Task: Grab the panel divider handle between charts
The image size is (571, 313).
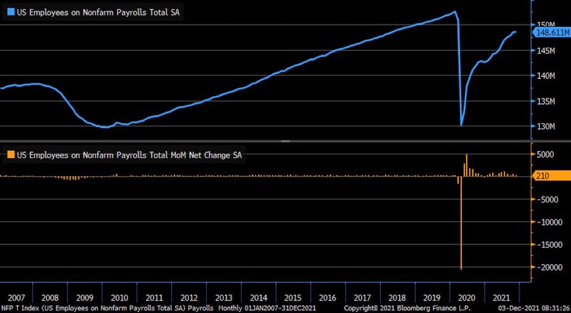Action: click(285, 142)
